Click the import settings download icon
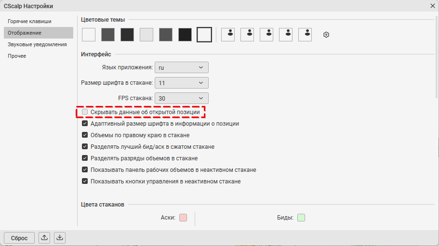The width and height of the screenshot is (439, 246). pyautogui.click(x=60, y=238)
